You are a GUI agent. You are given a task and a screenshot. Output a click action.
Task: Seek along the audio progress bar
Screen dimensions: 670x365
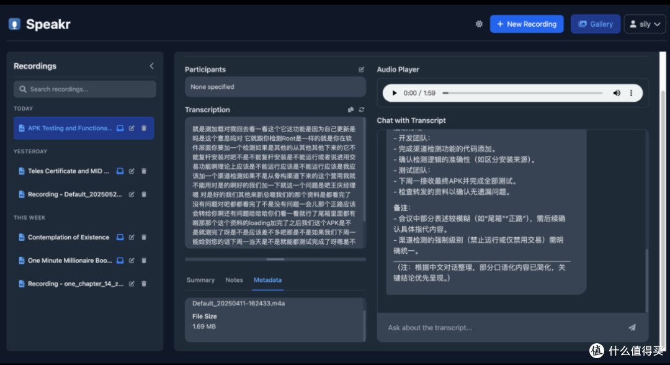pyautogui.click(x=522, y=93)
